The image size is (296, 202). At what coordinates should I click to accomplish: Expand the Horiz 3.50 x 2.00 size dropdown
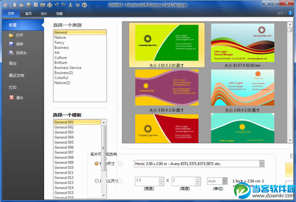(261, 163)
